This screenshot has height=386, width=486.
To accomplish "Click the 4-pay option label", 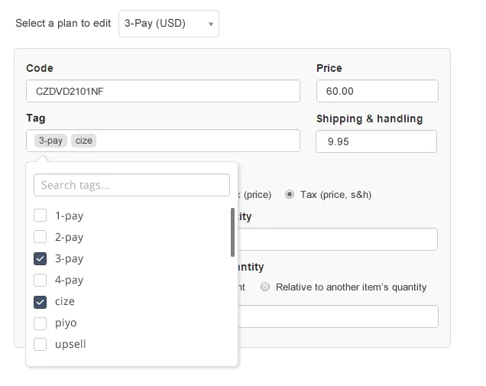I will click(x=70, y=280).
